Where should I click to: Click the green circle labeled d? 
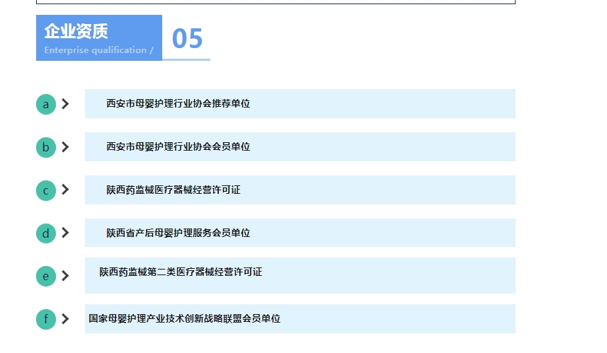46,233
